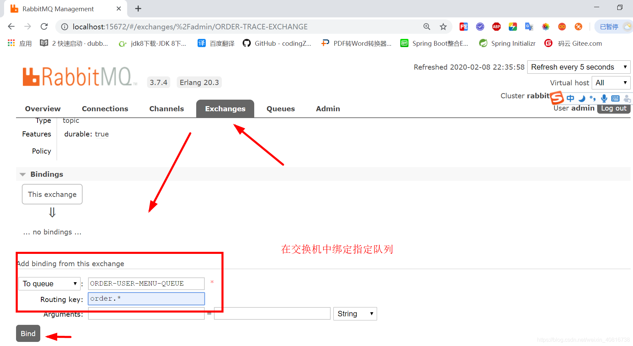633x346 pixels.
Task: Toggle Sogou punctuation mode
Action: coord(593,99)
